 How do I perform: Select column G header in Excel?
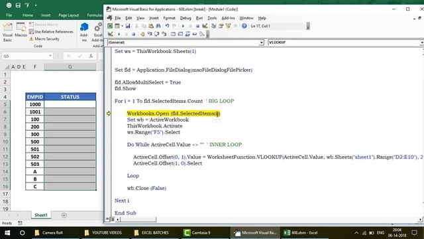pyautogui.click(x=70, y=66)
